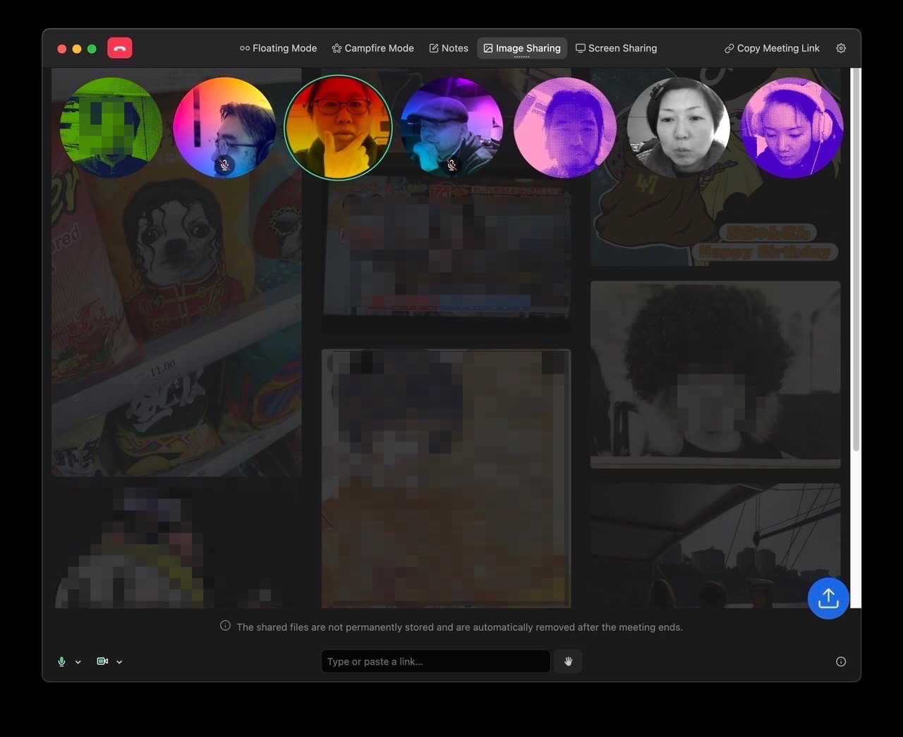903x737 pixels.
Task: Open the Happy Birthday illustration
Action: [715, 167]
